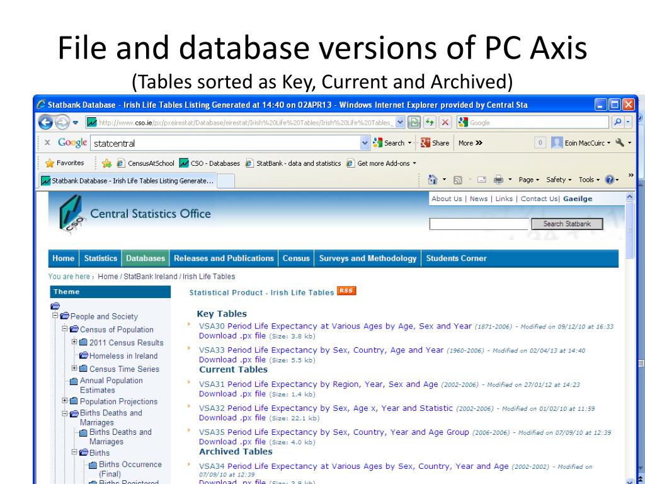The image size is (645, 484).
Task: Click the orange RSS badge
Action: point(346,291)
